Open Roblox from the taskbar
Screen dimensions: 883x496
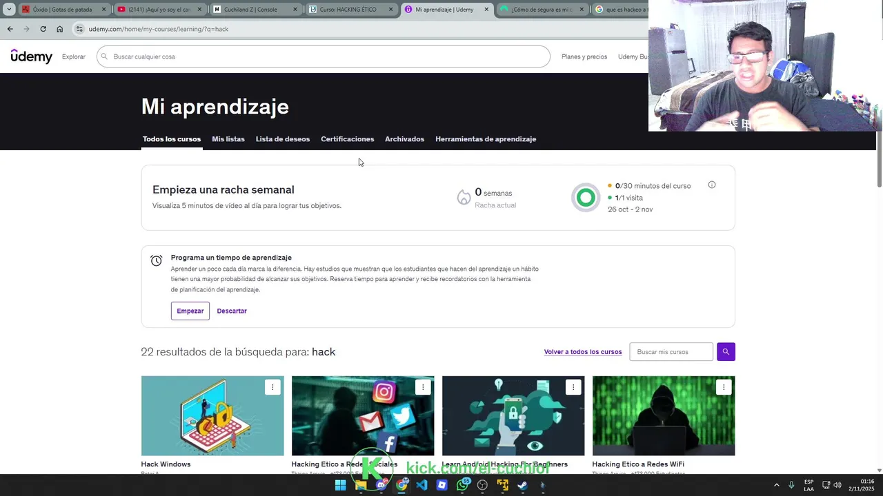pos(442,485)
